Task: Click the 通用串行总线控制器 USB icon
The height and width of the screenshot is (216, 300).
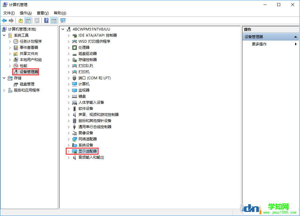Action: point(75,127)
